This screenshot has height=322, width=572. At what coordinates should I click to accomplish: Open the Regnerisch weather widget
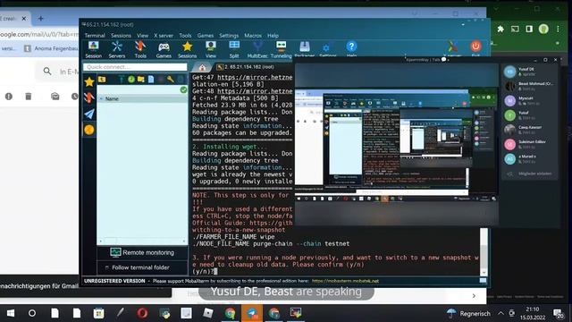[468, 313]
